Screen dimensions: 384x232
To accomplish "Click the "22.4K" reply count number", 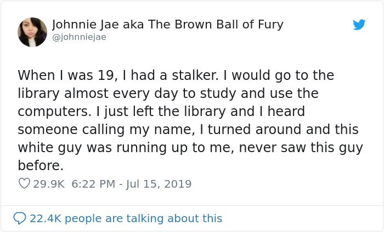I will coord(48,218).
